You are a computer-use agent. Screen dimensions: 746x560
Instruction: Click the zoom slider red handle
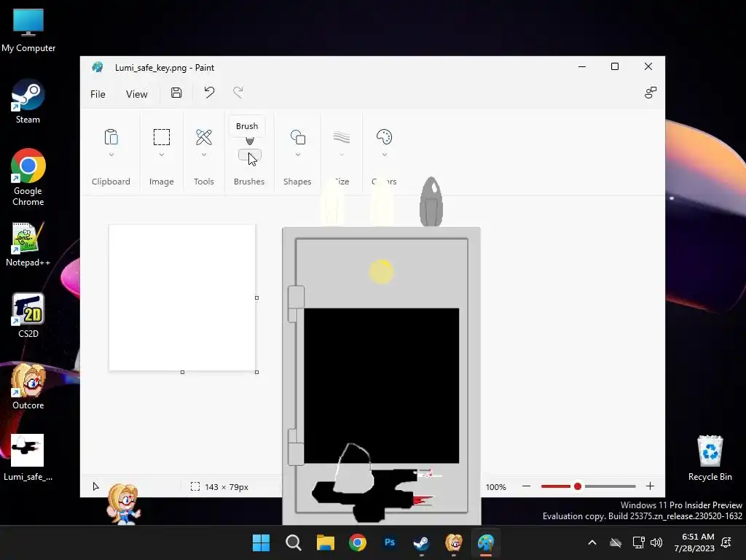[578, 486]
